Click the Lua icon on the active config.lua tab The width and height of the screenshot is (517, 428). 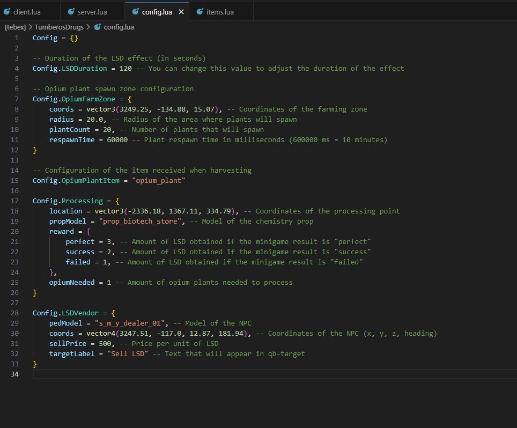[x=135, y=12]
